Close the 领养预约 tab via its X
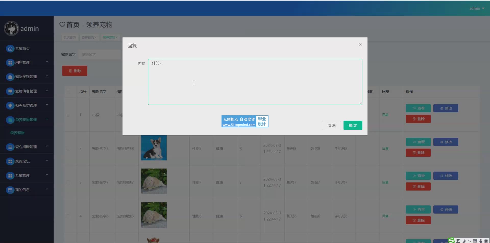 pyautogui.click(x=95, y=38)
